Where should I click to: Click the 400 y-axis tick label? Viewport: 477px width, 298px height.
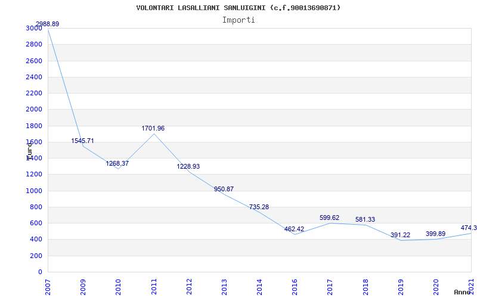[38, 240]
